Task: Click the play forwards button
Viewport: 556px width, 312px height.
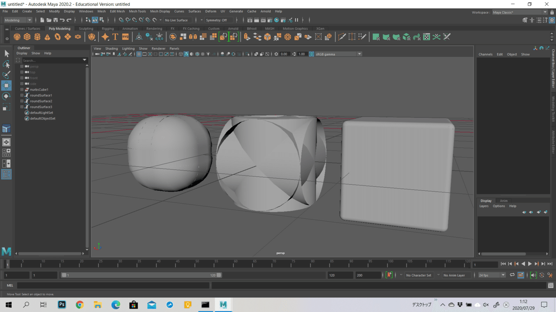Action: tap(530, 264)
